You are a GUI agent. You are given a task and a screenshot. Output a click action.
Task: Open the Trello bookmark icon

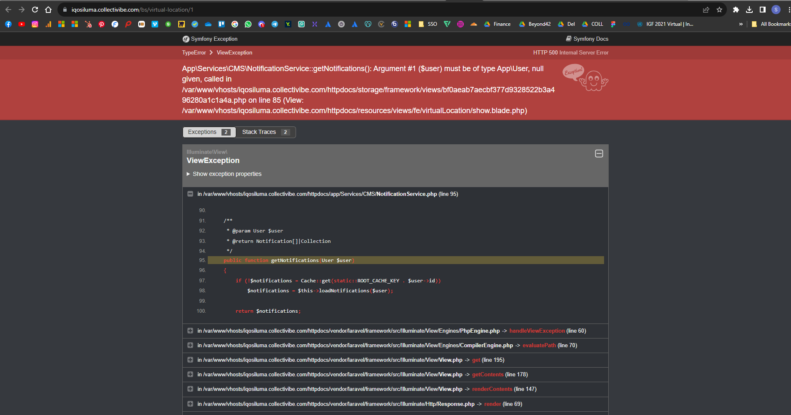(x=221, y=24)
